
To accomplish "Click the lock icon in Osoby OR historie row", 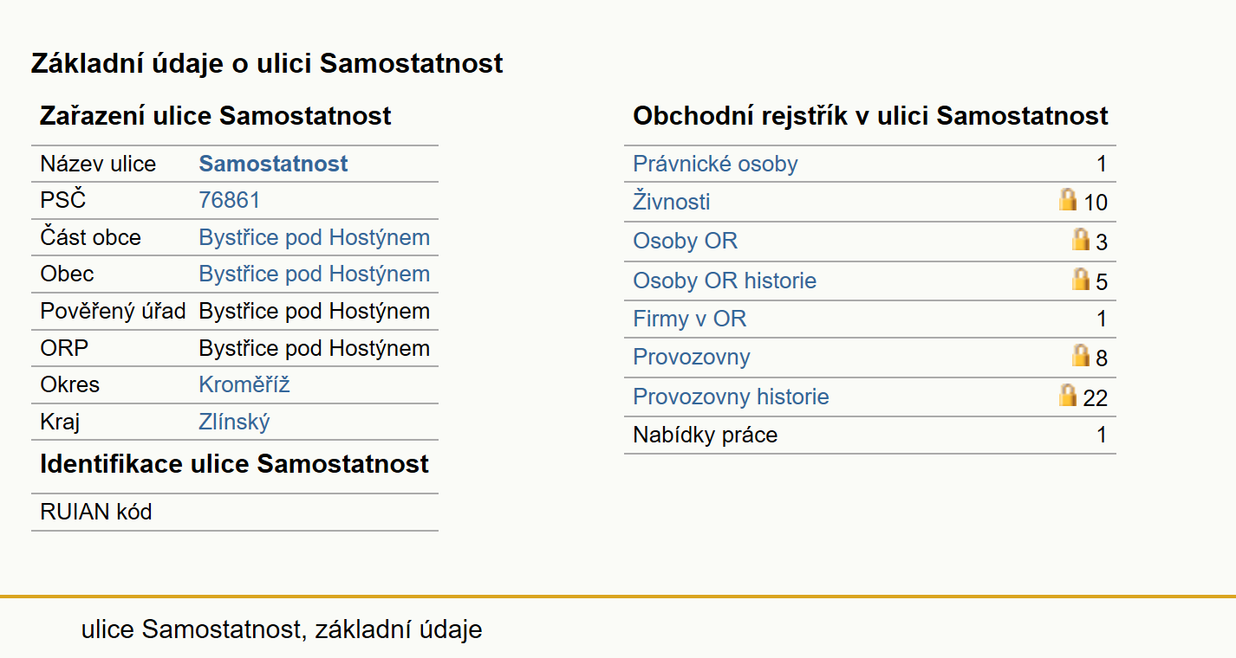I will (1080, 279).
